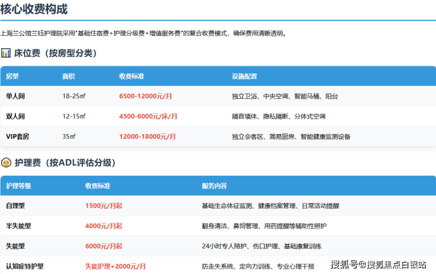Viewport: 436px width, 274px height.
Task: Click the 12000-18000元/月 price text
Action: tap(147, 136)
